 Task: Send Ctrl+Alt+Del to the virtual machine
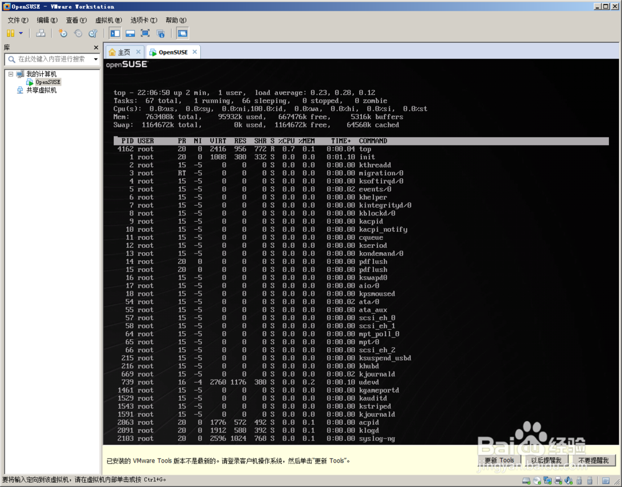coord(40,34)
